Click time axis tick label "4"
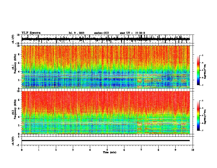The width and height of the screenshot is (217, 168). pos(90,150)
